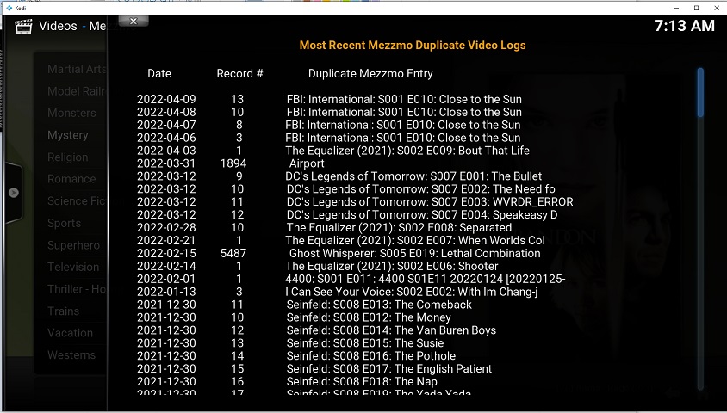The height and width of the screenshot is (413, 727).
Task: Select Legends of Tomorrow WVRDR_ERROR entry
Action: coord(355,202)
